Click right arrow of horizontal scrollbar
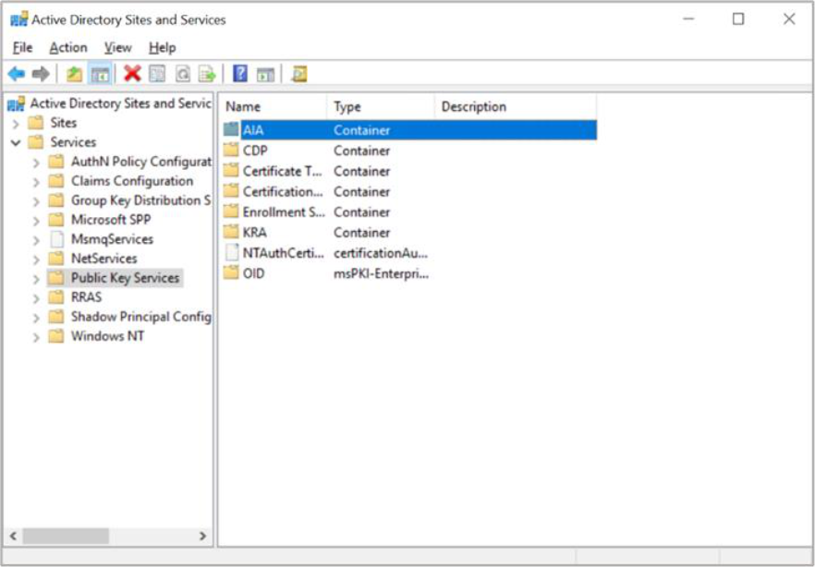The image size is (815, 567). [203, 536]
